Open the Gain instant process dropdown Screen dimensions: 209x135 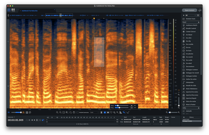[94, 112]
